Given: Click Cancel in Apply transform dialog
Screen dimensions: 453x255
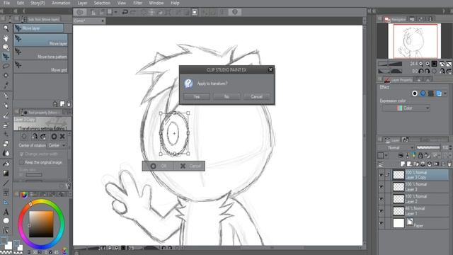Looking at the screenshot, I should pos(256,96).
